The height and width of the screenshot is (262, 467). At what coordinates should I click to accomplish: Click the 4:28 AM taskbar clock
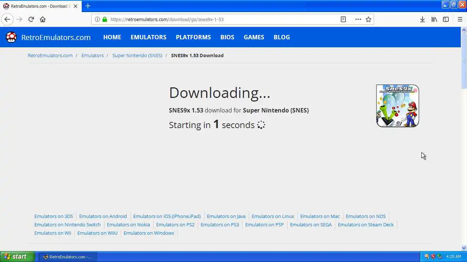[454, 257]
